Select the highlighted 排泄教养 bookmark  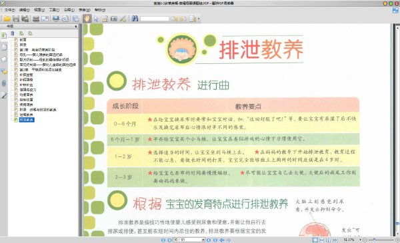click(x=27, y=120)
